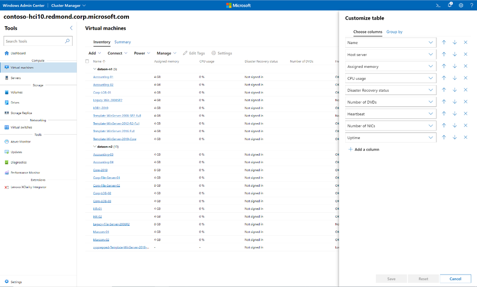Click Add a column
The width and height of the screenshot is (477, 287).
click(x=363, y=149)
